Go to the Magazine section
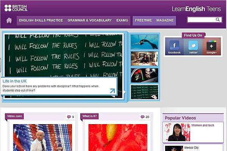The image size is (227, 151). [165, 20]
